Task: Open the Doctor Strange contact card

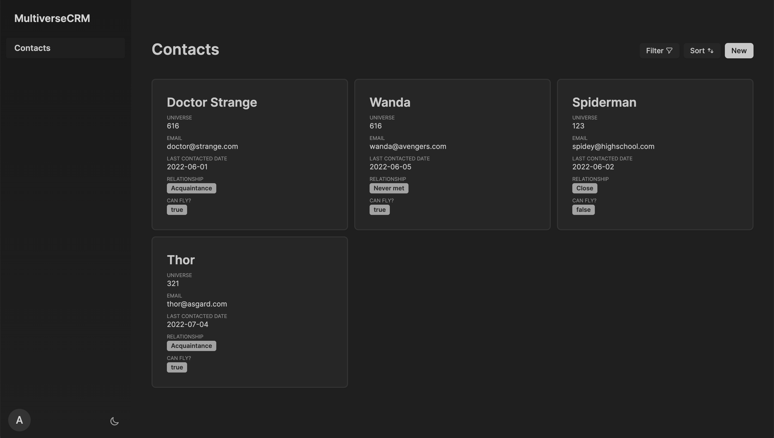Action: click(250, 155)
